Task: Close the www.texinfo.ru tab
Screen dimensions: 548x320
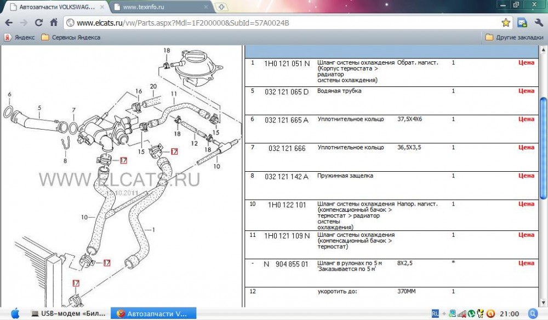Action: [x=206, y=7]
